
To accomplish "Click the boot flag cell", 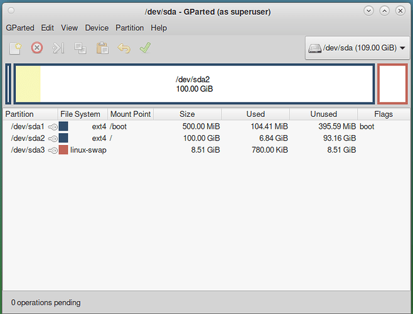I will click(367, 127).
